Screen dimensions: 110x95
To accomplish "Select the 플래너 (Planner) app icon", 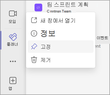I will (x=13, y=37).
